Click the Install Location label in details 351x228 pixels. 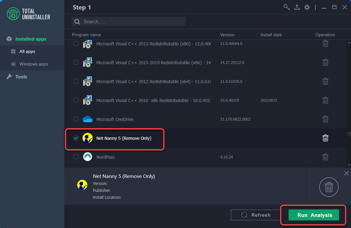pos(107,197)
